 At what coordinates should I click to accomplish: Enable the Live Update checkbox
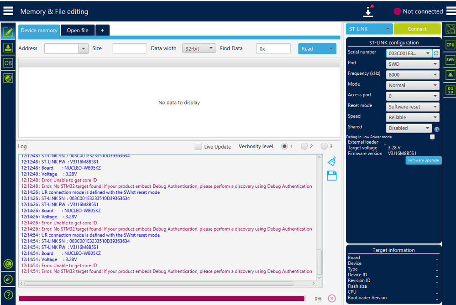tap(198, 146)
